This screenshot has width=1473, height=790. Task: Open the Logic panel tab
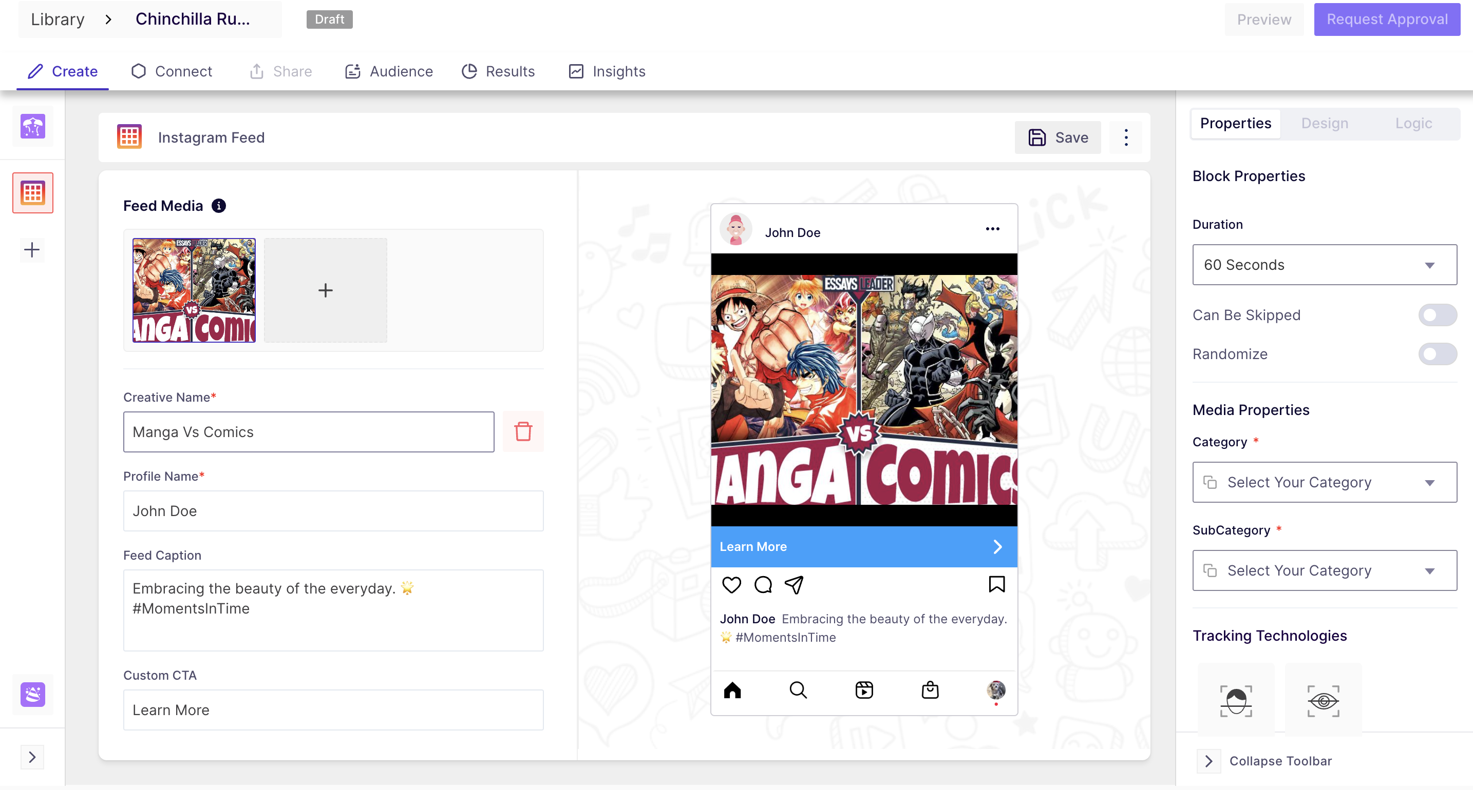tap(1413, 124)
